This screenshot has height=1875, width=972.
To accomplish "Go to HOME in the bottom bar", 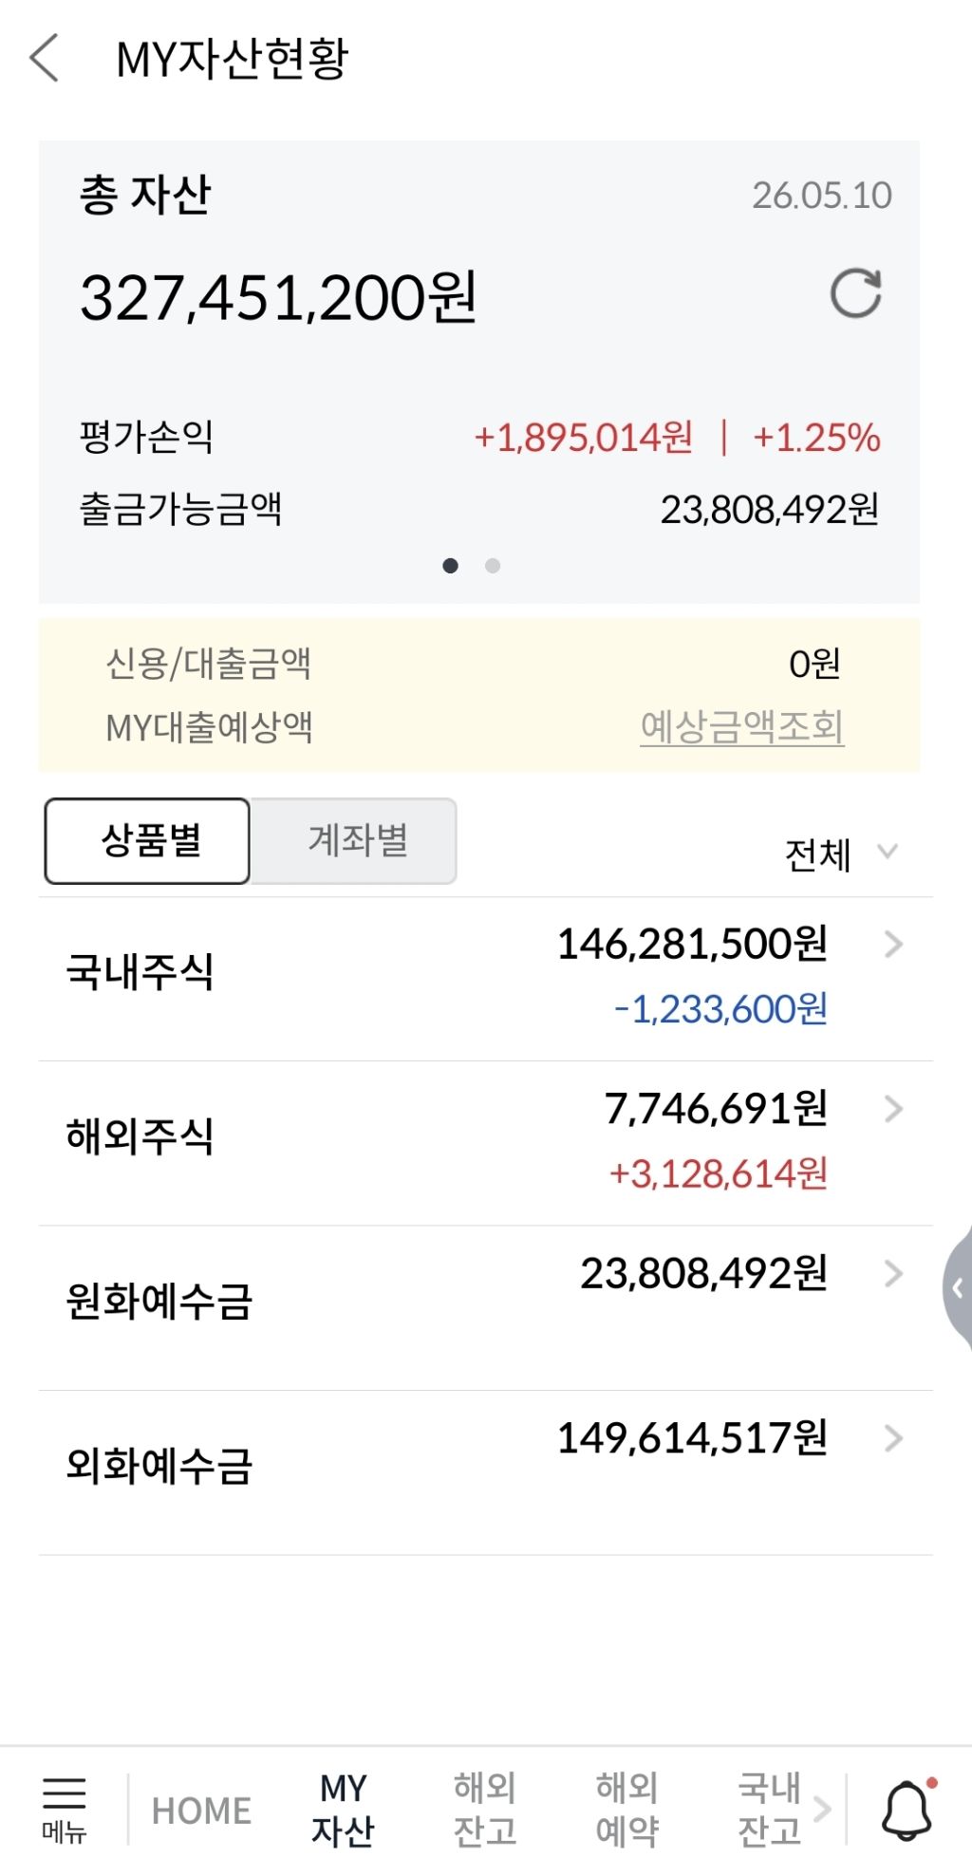I will click(x=201, y=1810).
